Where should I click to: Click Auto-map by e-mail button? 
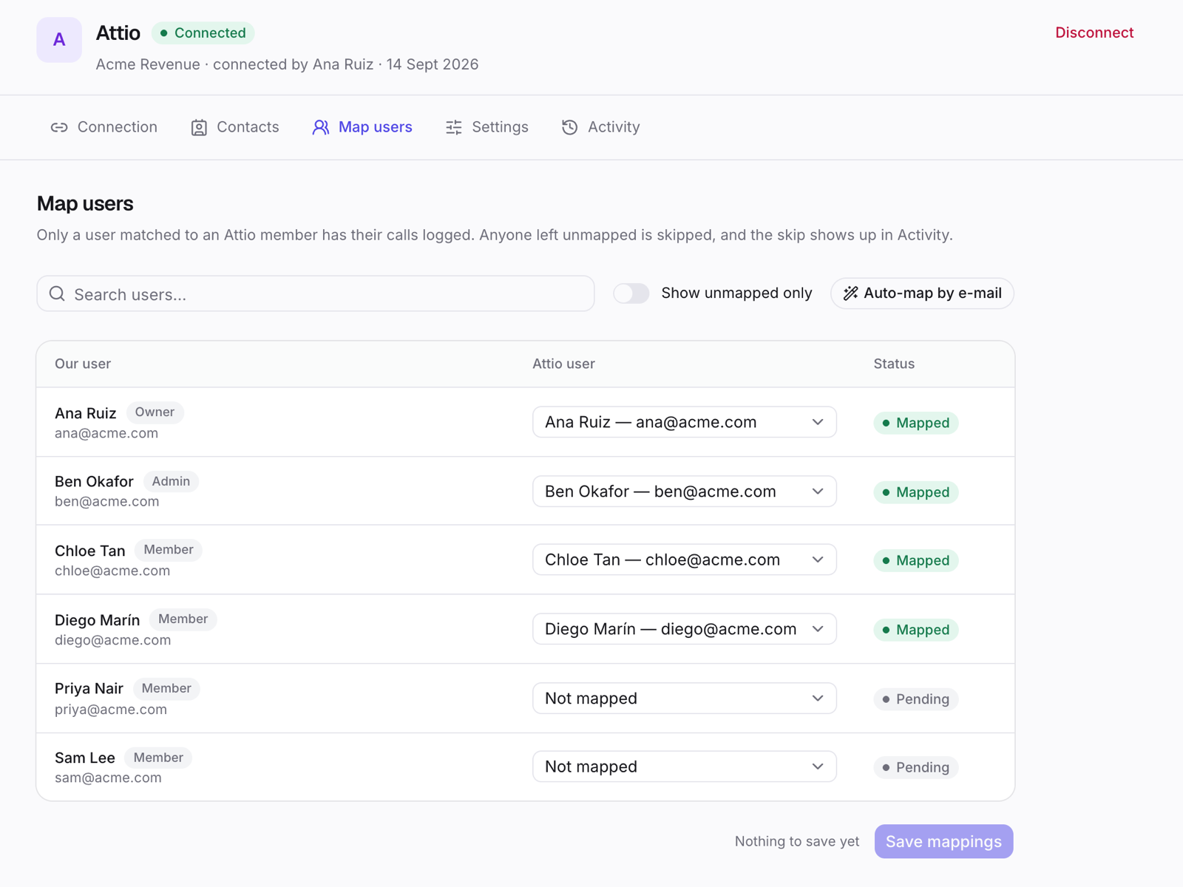pyautogui.click(x=923, y=293)
